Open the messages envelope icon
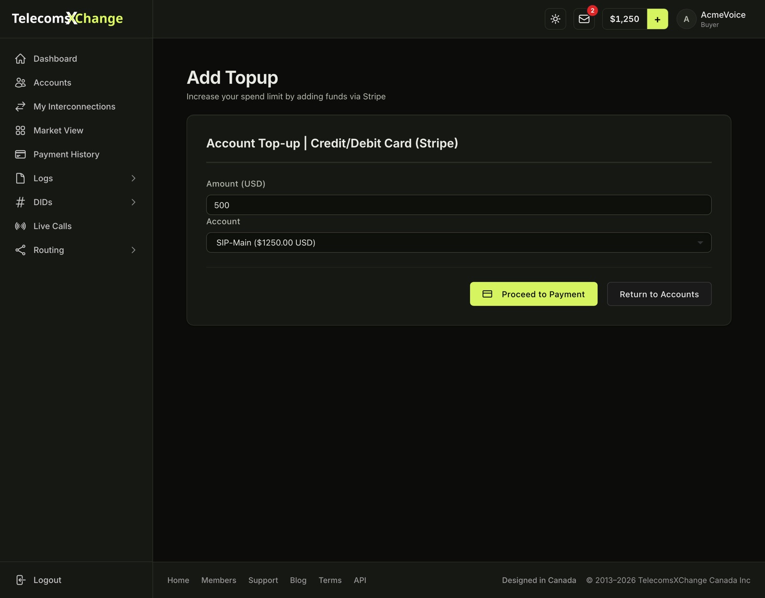The height and width of the screenshot is (598, 765). pos(584,19)
